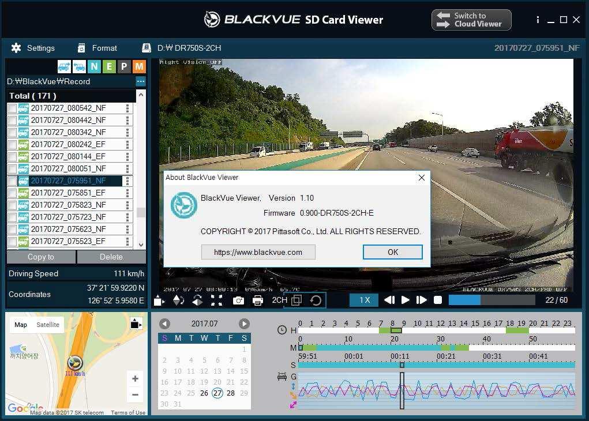Click the G-sensor graph position marker
Viewport: 589px width, 421px height.
click(402, 390)
